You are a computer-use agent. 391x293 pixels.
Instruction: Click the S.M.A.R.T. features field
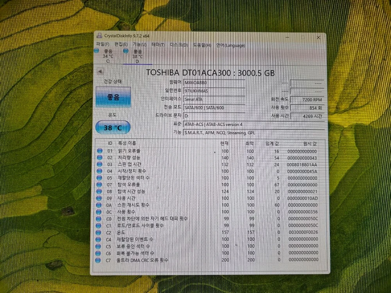254,133
